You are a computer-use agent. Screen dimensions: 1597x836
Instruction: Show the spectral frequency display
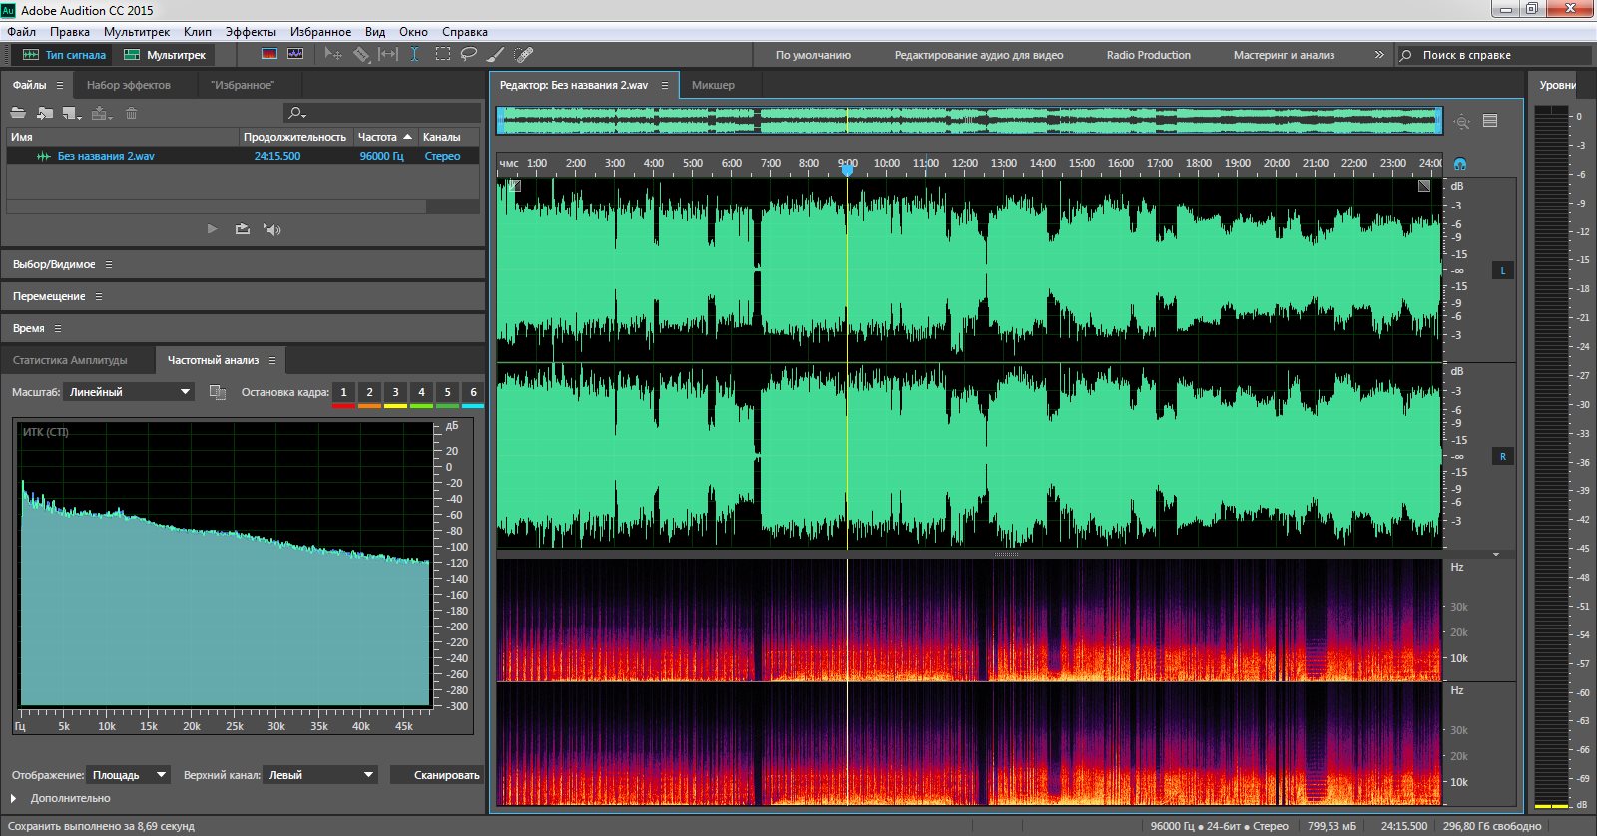tap(269, 55)
